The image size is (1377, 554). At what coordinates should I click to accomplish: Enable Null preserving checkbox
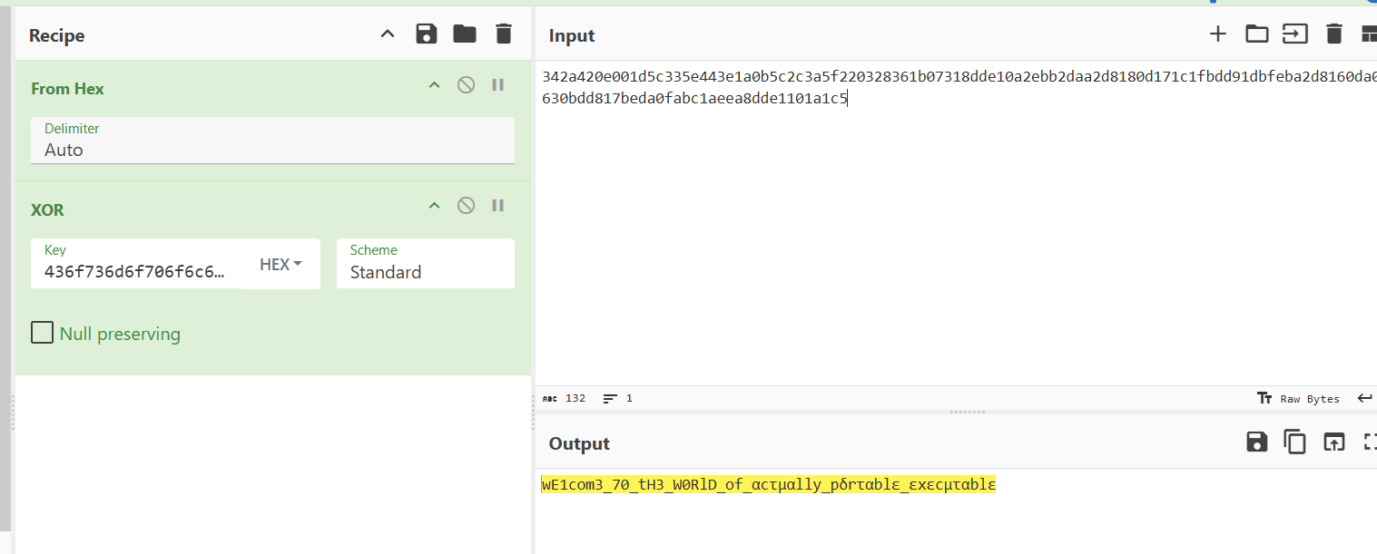[x=43, y=334]
